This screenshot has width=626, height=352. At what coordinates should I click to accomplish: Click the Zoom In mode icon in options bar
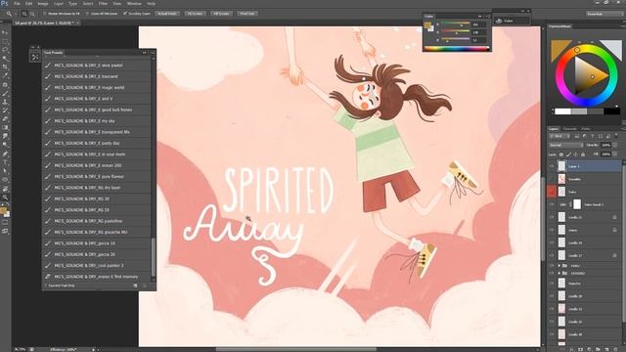tap(24, 14)
